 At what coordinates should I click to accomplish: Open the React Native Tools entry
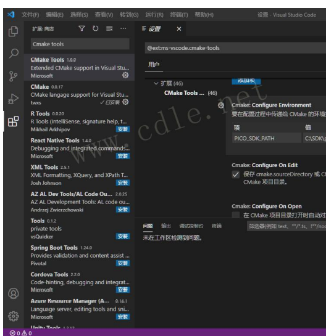(79, 148)
